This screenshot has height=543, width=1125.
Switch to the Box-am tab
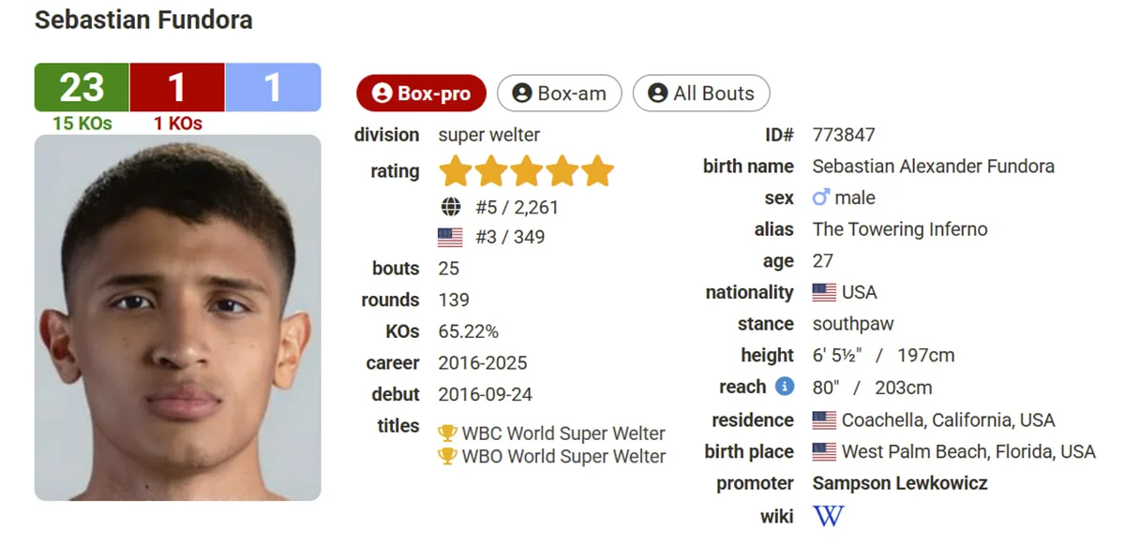point(559,94)
